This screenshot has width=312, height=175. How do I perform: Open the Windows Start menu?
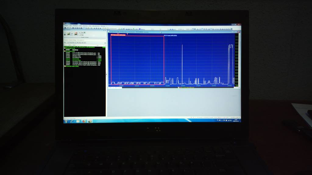coord(66,121)
